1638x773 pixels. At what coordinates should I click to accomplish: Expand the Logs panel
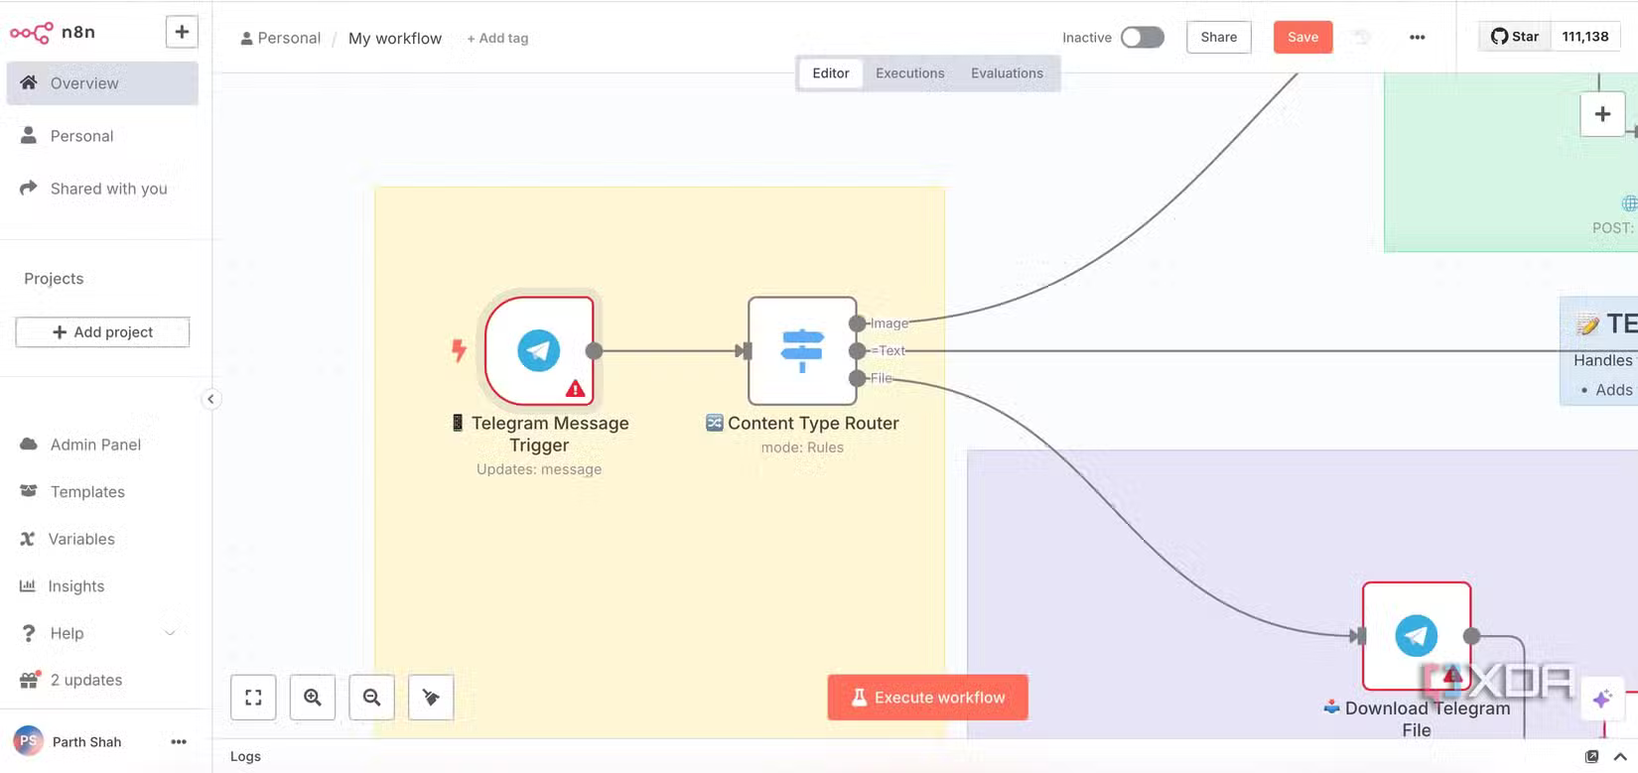coord(1620,756)
